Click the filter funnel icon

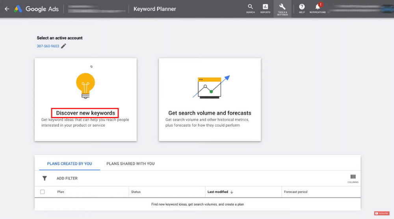pos(45,178)
